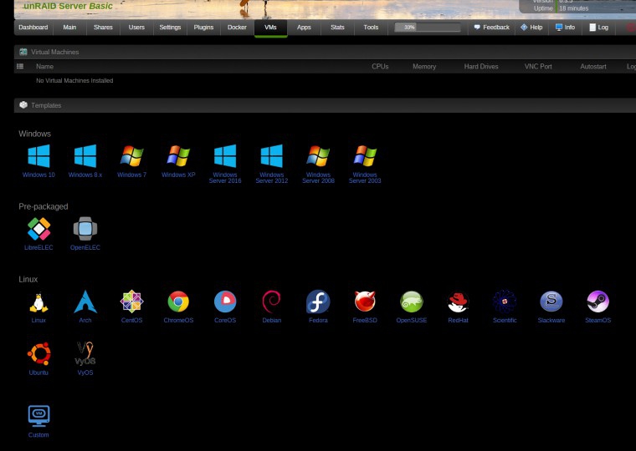The height and width of the screenshot is (451, 636).
Task: Select the Slackware template icon
Action: pyautogui.click(x=551, y=302)
